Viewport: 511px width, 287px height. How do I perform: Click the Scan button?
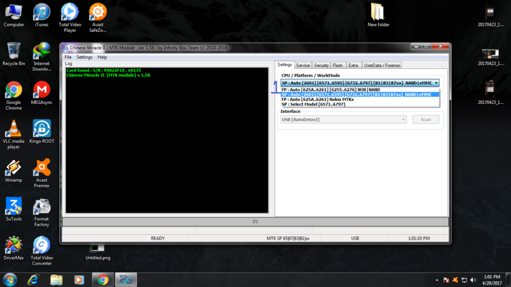pyautogui.click(x=425, y=119)
